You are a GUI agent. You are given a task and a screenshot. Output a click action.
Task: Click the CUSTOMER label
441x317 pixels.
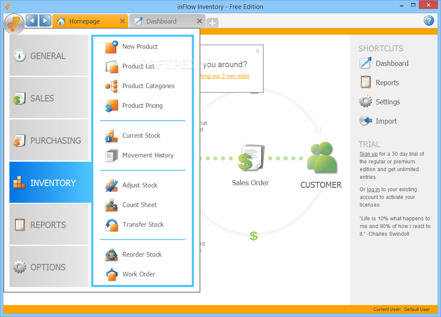(x=321, y=185)
